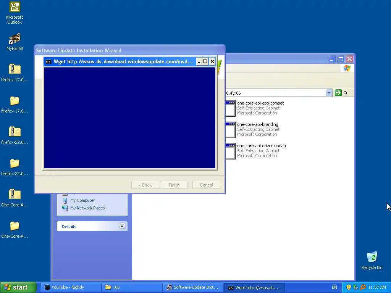Viewport: 391px width, 293px height.
Task: Open the Recycle Bin
Action: [x=372, y=260]
